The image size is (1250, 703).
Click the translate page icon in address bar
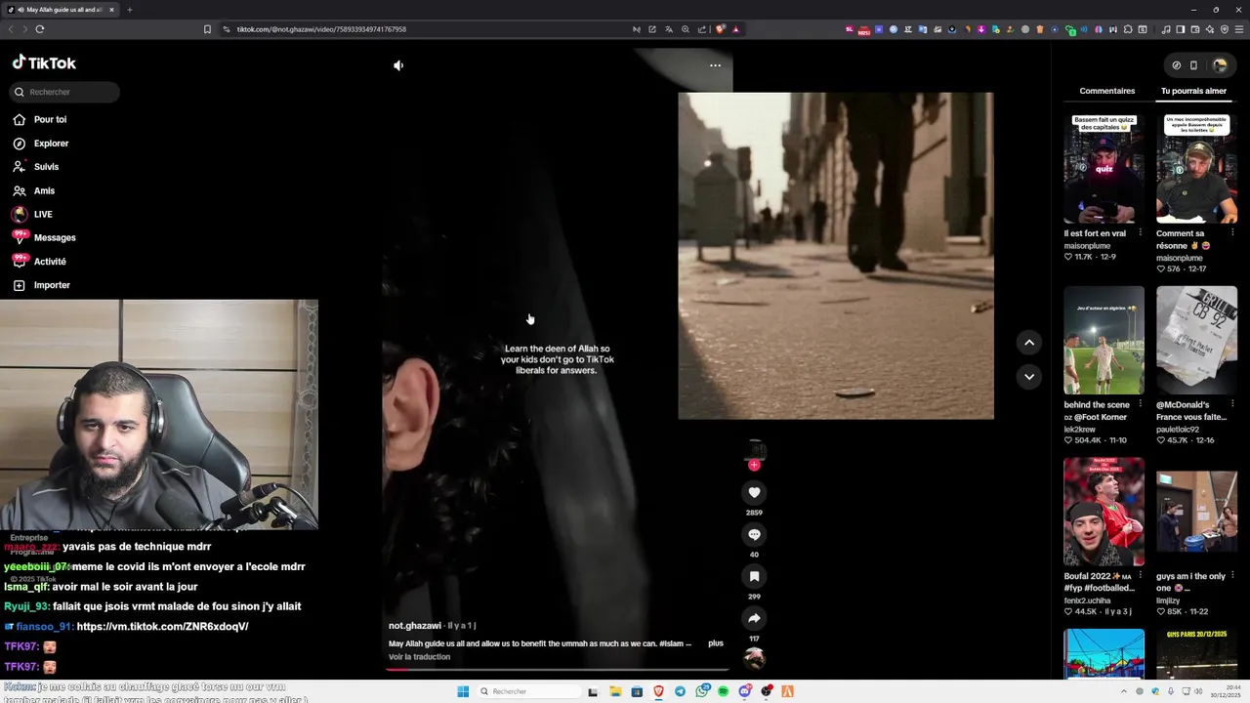pos(669,29)
